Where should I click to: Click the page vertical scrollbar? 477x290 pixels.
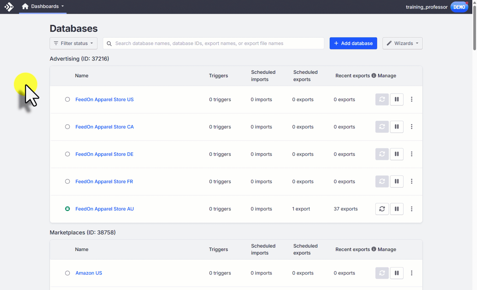click(475, 28)
